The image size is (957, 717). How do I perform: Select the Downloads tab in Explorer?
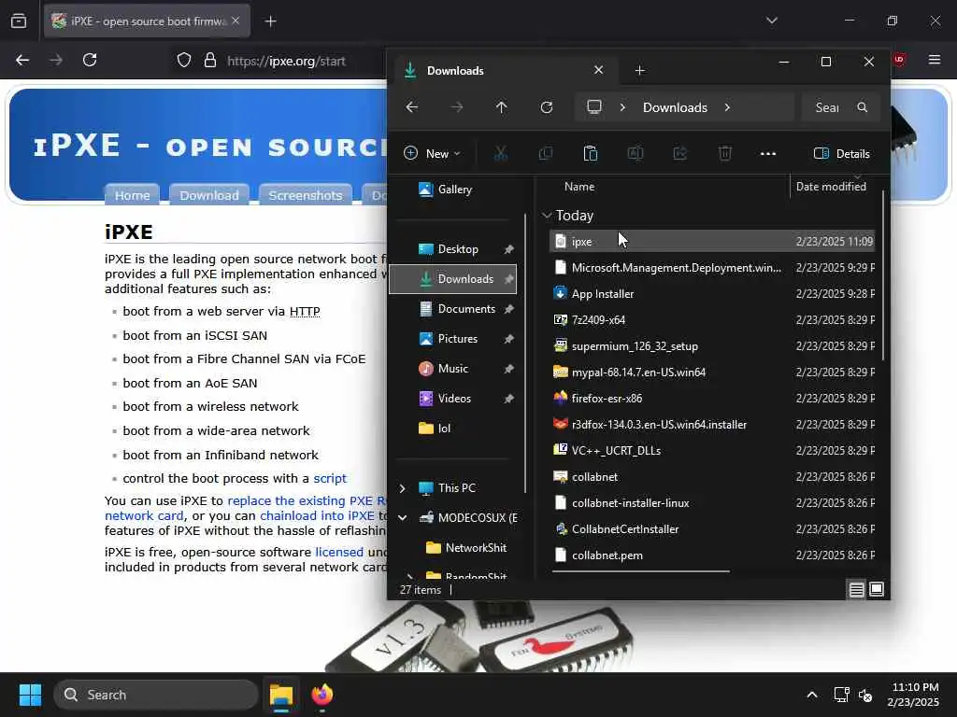coord(505,71)
